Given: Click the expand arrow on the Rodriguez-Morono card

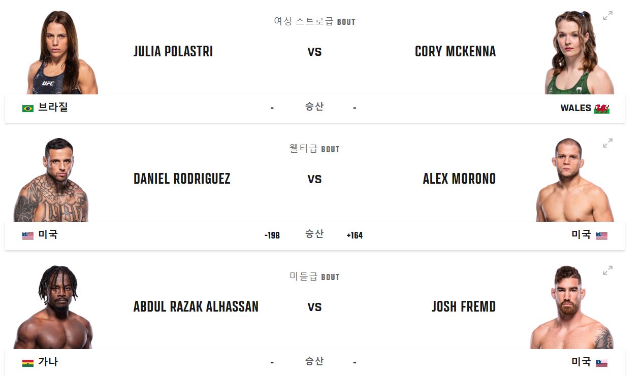Looking at the screenshot, I should pyautogui.click(x=607, y=143).
